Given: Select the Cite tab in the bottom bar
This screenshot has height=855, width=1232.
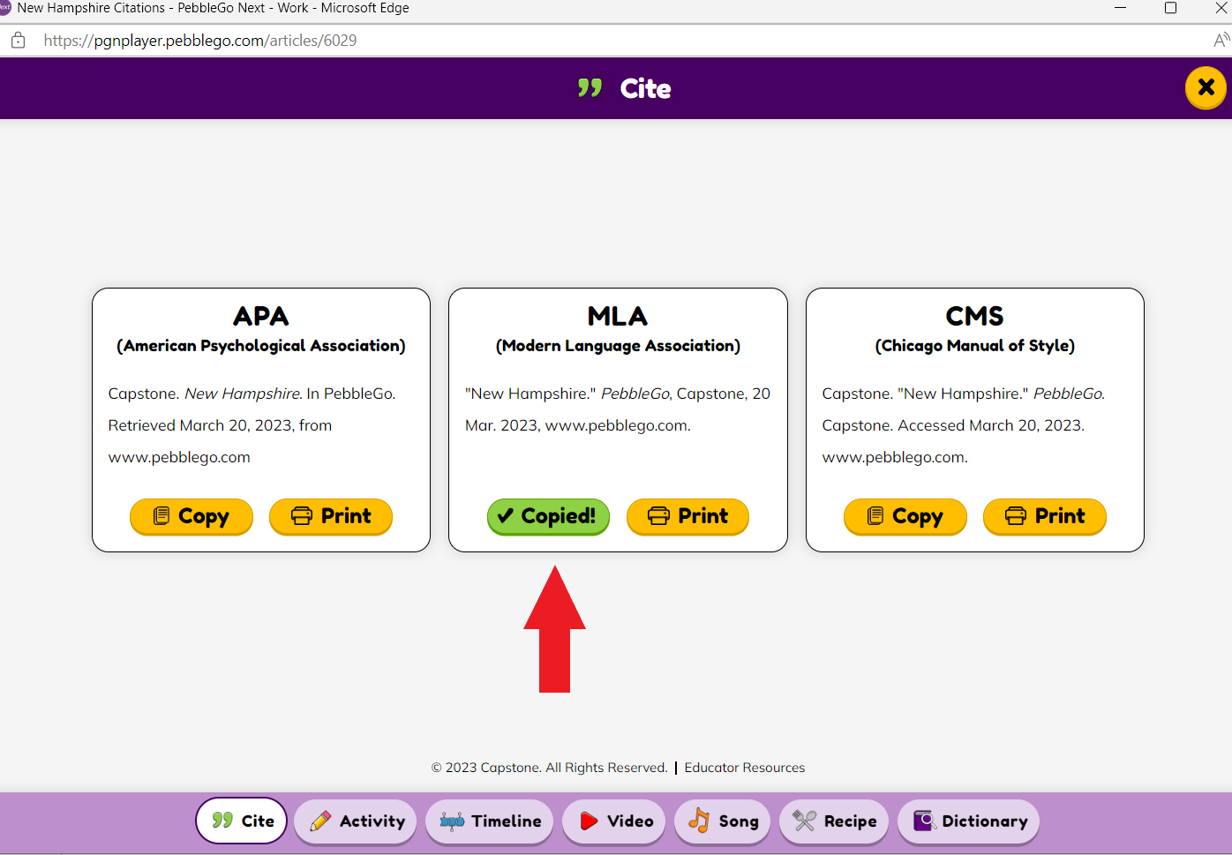Looking at the screenshot, I should click(x=242, y=821).
